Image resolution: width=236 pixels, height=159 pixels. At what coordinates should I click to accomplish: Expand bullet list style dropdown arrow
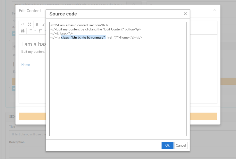35,31
